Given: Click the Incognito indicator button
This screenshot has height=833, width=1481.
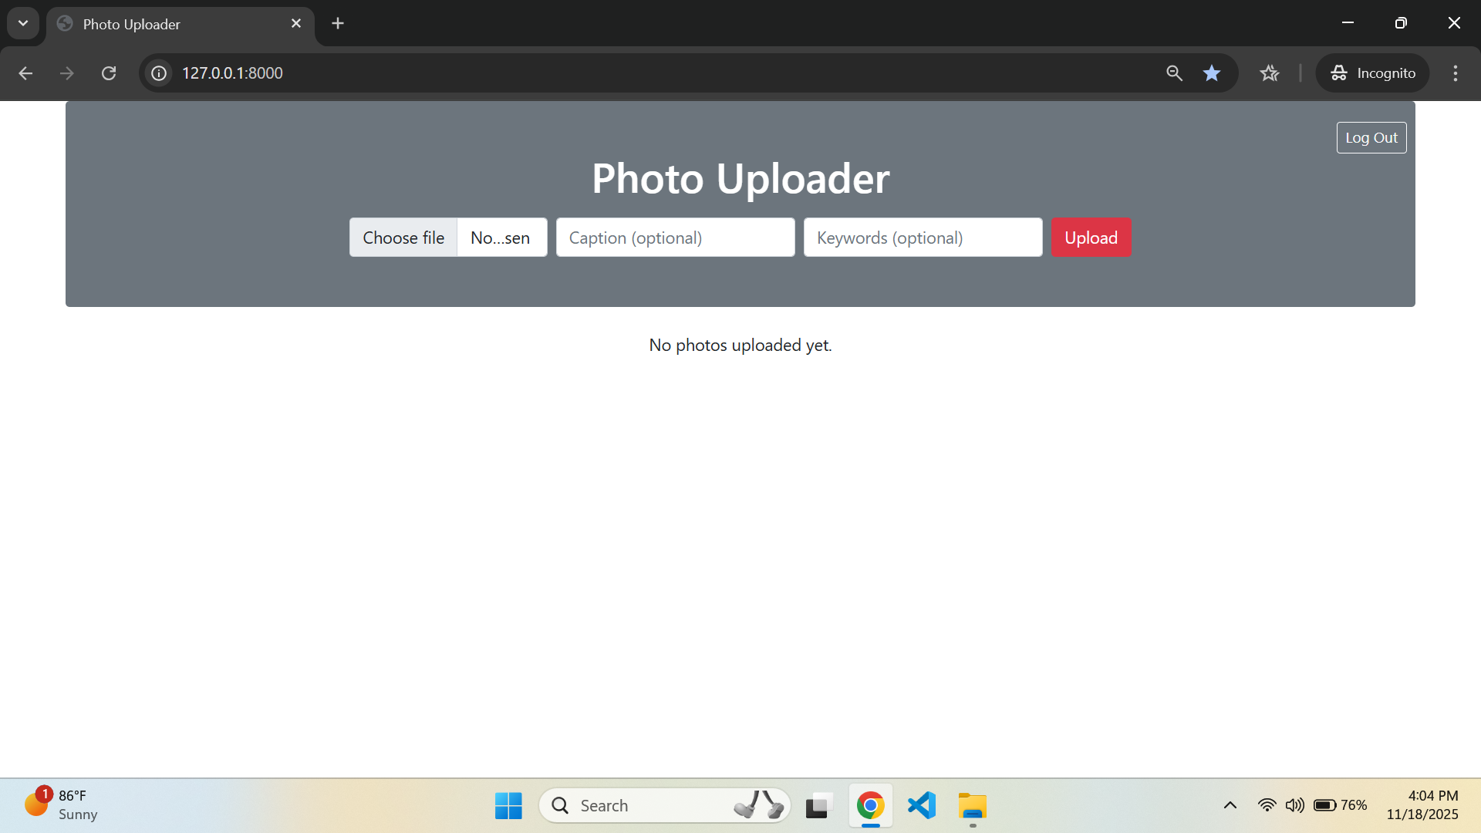Looking at the screenshot, I should (x=1373, y=73).
